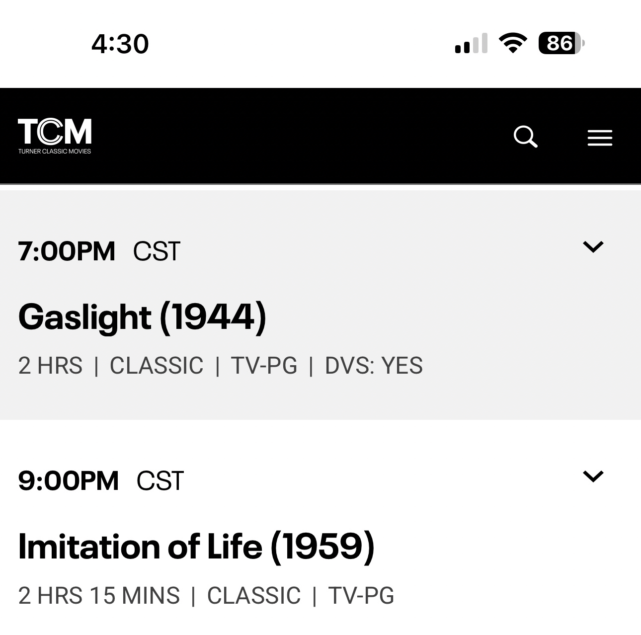Screen dimensions: 641x635
Task: Tap the DVS: YES label on Gaslight
Action: tap(374, 366)
